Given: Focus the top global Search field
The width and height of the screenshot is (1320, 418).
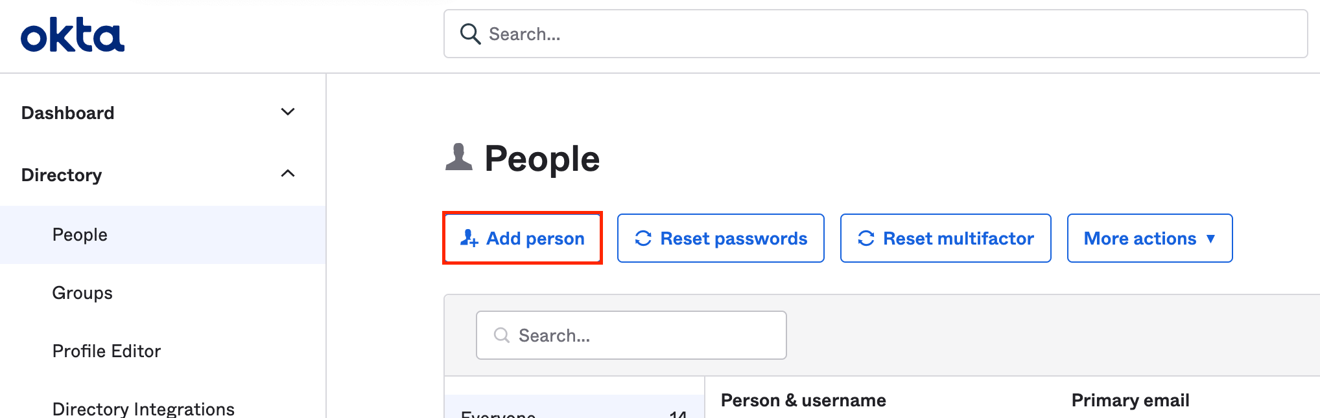Looking at the screenshot, I should pos(875,34).
